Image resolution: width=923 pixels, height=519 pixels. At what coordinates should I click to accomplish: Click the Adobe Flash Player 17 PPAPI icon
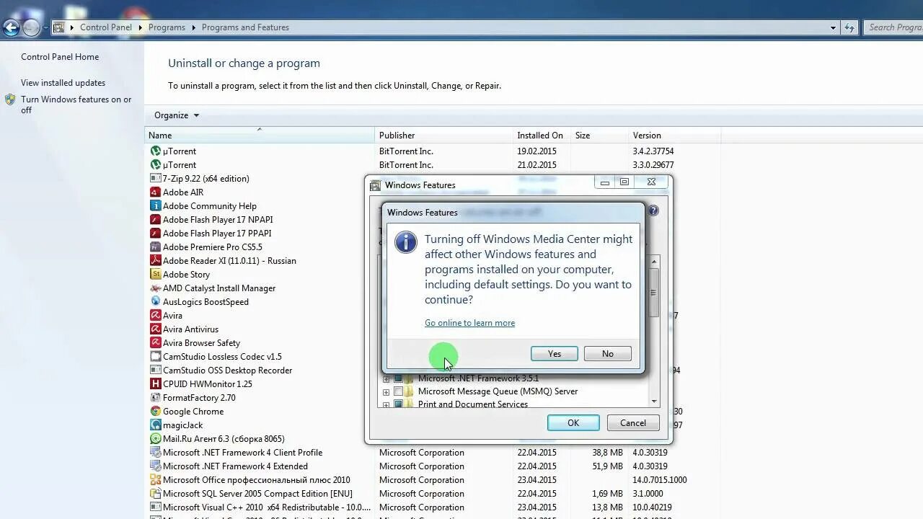coord(155,234)
